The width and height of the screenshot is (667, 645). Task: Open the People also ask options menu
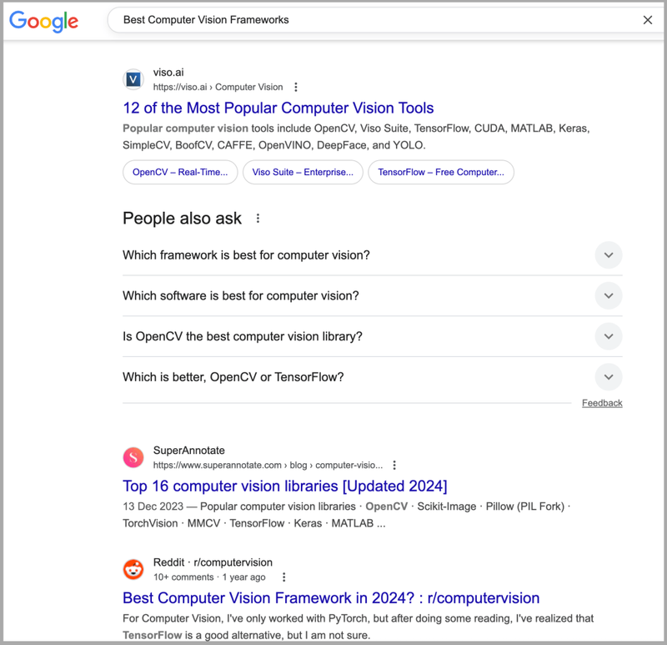point(258,218)
